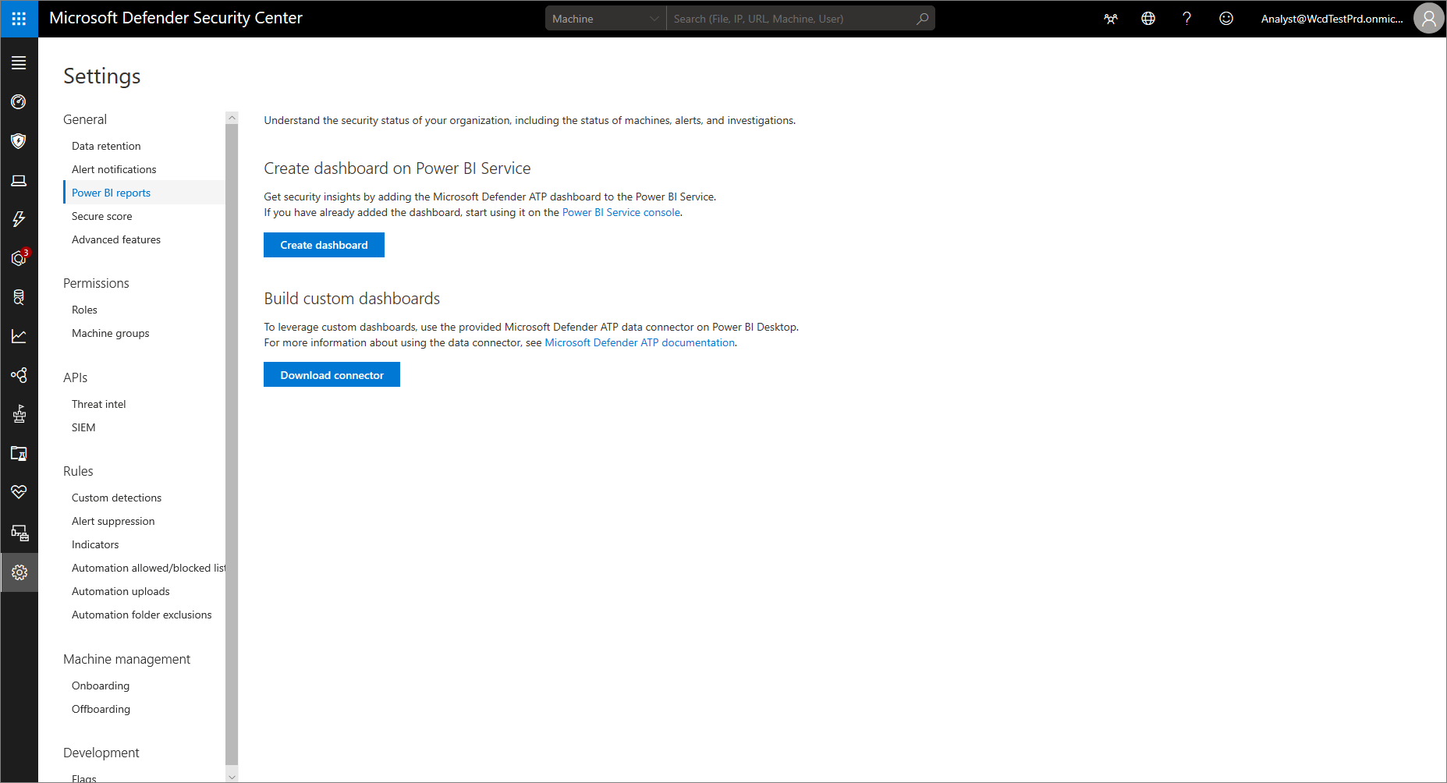1447x783 pixels.
Task: Click the smiley feedback icon
Action: 1225,19
